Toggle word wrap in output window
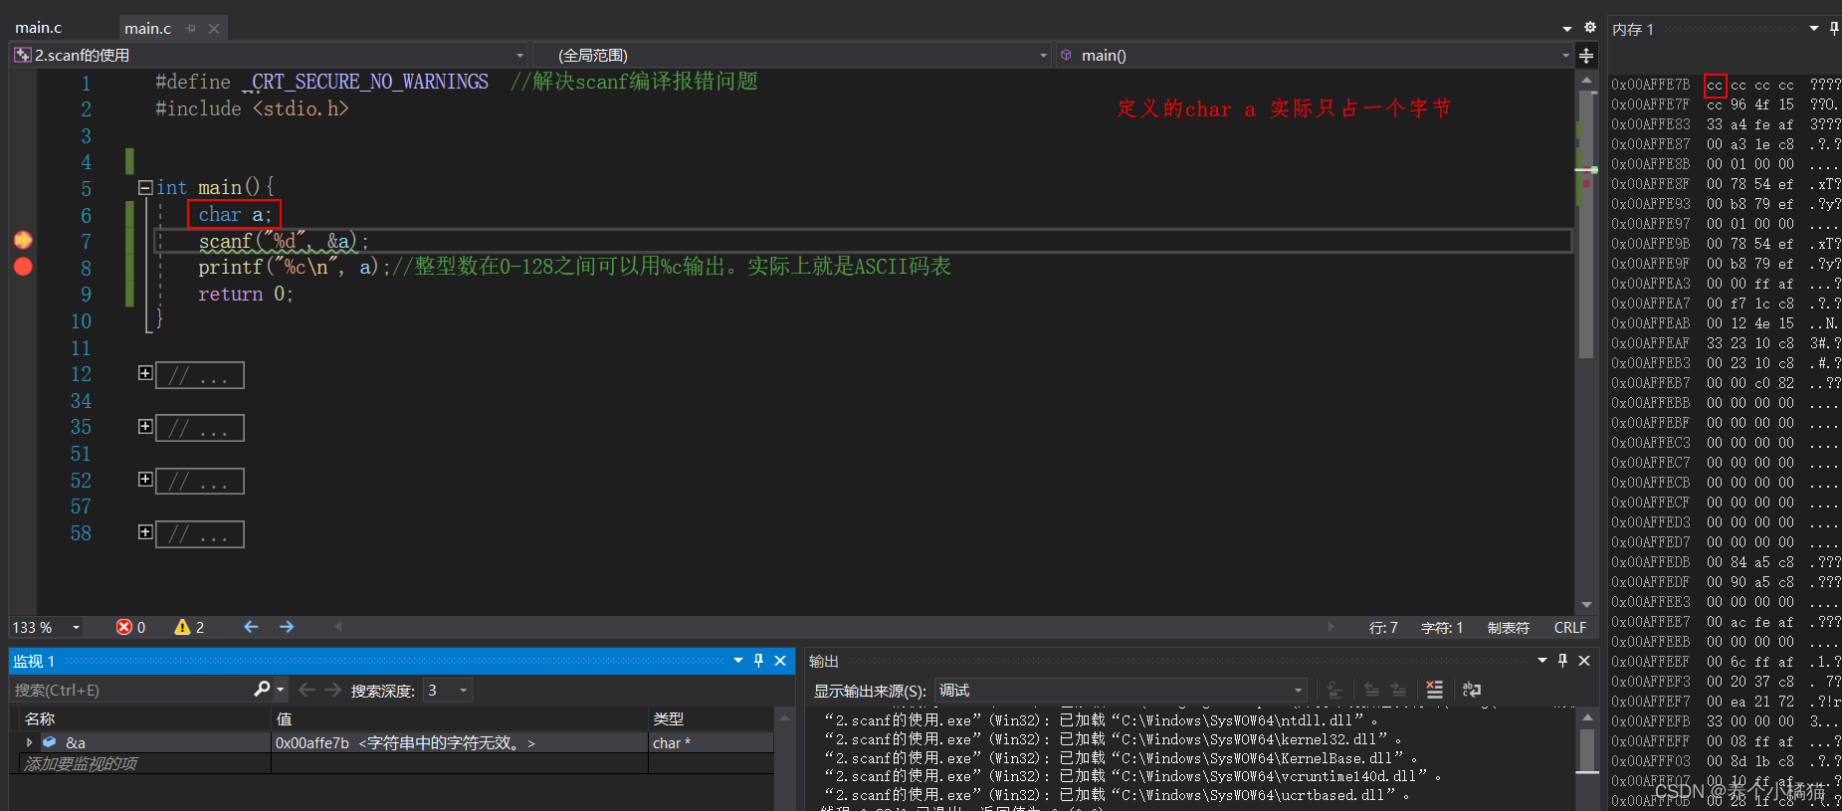Viewport: 1842px width, 811px height. (1472, 690)
